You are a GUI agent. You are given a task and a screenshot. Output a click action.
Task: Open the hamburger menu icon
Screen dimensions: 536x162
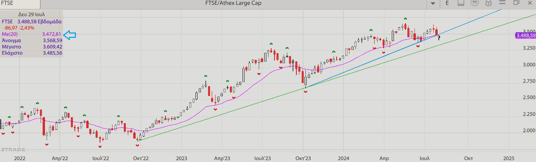pos(502,2)
